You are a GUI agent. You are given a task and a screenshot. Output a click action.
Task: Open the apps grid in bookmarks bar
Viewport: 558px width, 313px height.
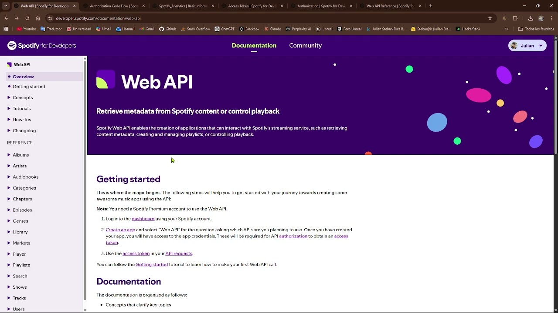point(6,29)
